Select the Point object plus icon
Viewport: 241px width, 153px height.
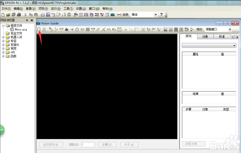126,29
